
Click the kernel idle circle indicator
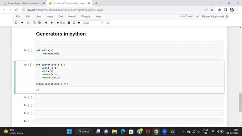pos(226,17)
